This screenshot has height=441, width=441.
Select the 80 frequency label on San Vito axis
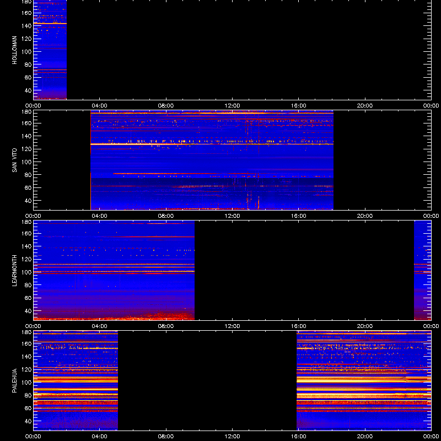[x=28, y=175]
